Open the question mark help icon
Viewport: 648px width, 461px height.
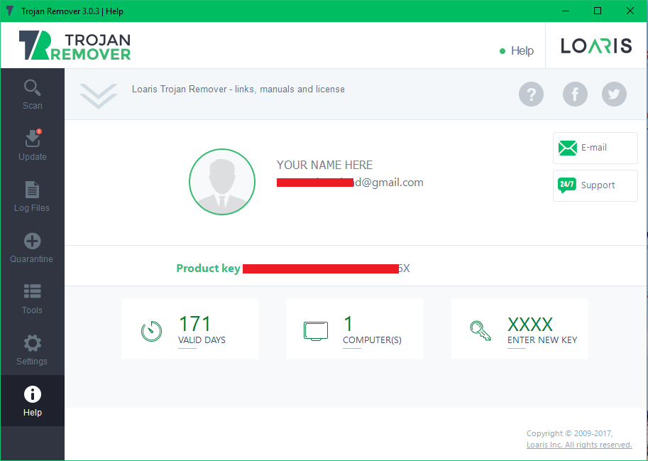pos(531,94)
